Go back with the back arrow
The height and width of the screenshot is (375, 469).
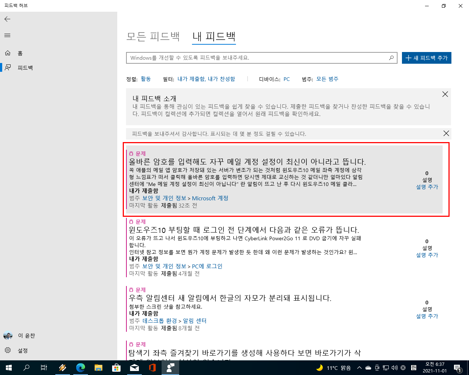tap(7, 19)
